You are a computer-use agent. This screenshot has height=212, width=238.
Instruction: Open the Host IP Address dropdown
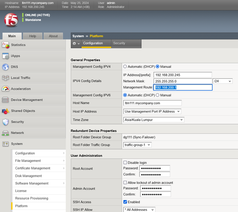coord(152,111)
